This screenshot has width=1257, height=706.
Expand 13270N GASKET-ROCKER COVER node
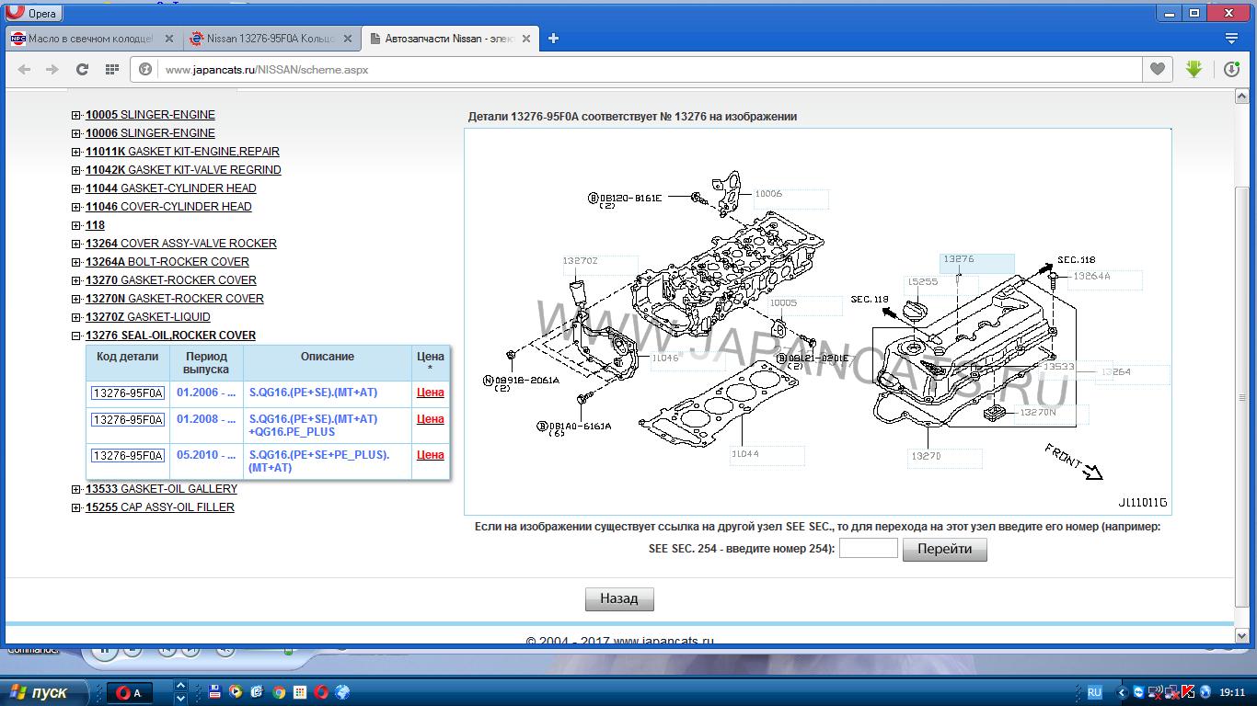pyautogui.click(x=76, y=299)
